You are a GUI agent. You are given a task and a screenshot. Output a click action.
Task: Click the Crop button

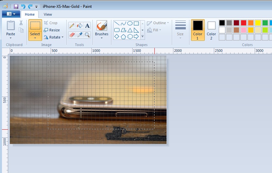point(51,23)
